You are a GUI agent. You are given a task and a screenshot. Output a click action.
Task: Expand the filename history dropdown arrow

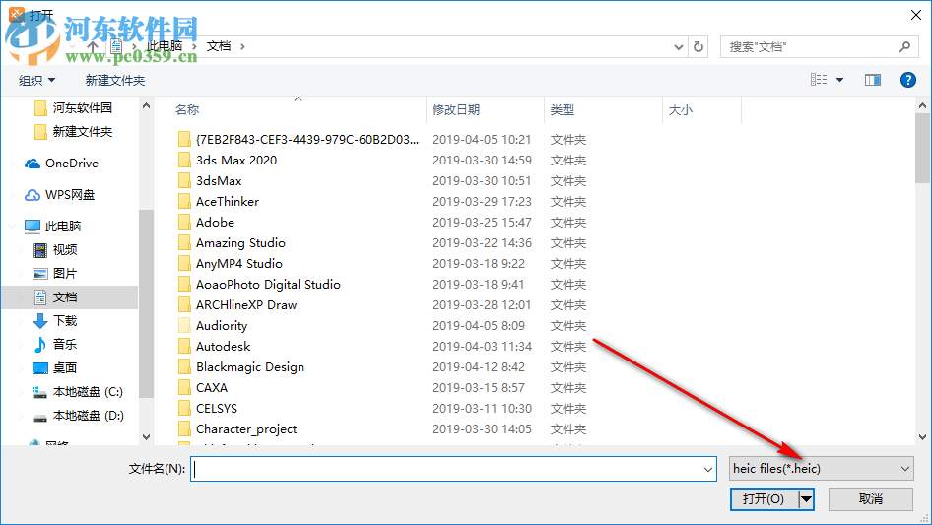708,469
